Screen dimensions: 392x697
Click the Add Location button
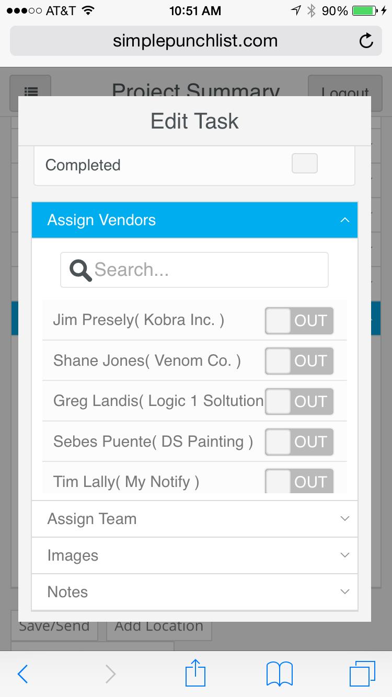tap(159, 625)
